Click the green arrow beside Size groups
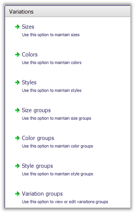The image size is (135, 213). (x=17, y=110)
